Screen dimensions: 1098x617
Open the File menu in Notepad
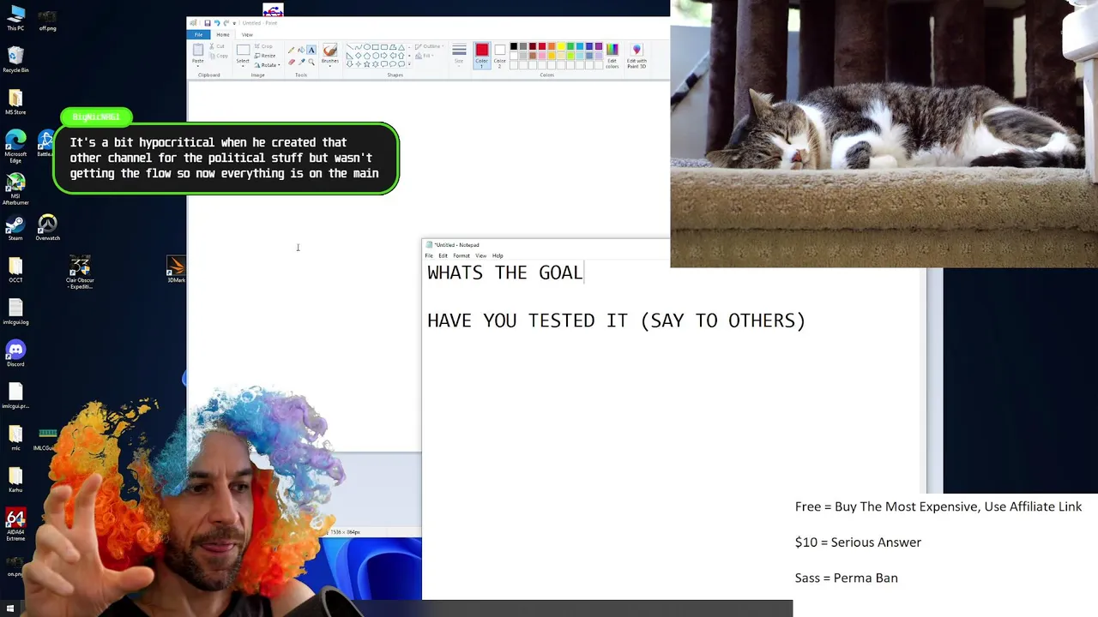[x=429, y=255]
